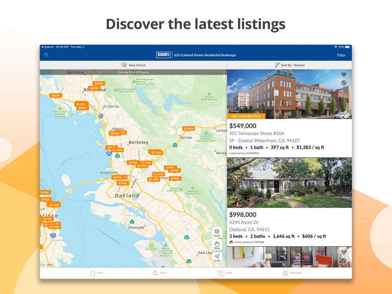Image resolution: width=392 pixels, height=294 pixels.
Task: Switch to the Home tab
Action: 96,273
